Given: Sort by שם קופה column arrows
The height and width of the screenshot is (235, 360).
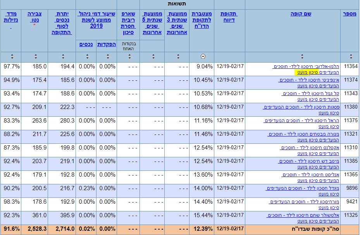Looking at the screenshot, I should coord(302,56).
